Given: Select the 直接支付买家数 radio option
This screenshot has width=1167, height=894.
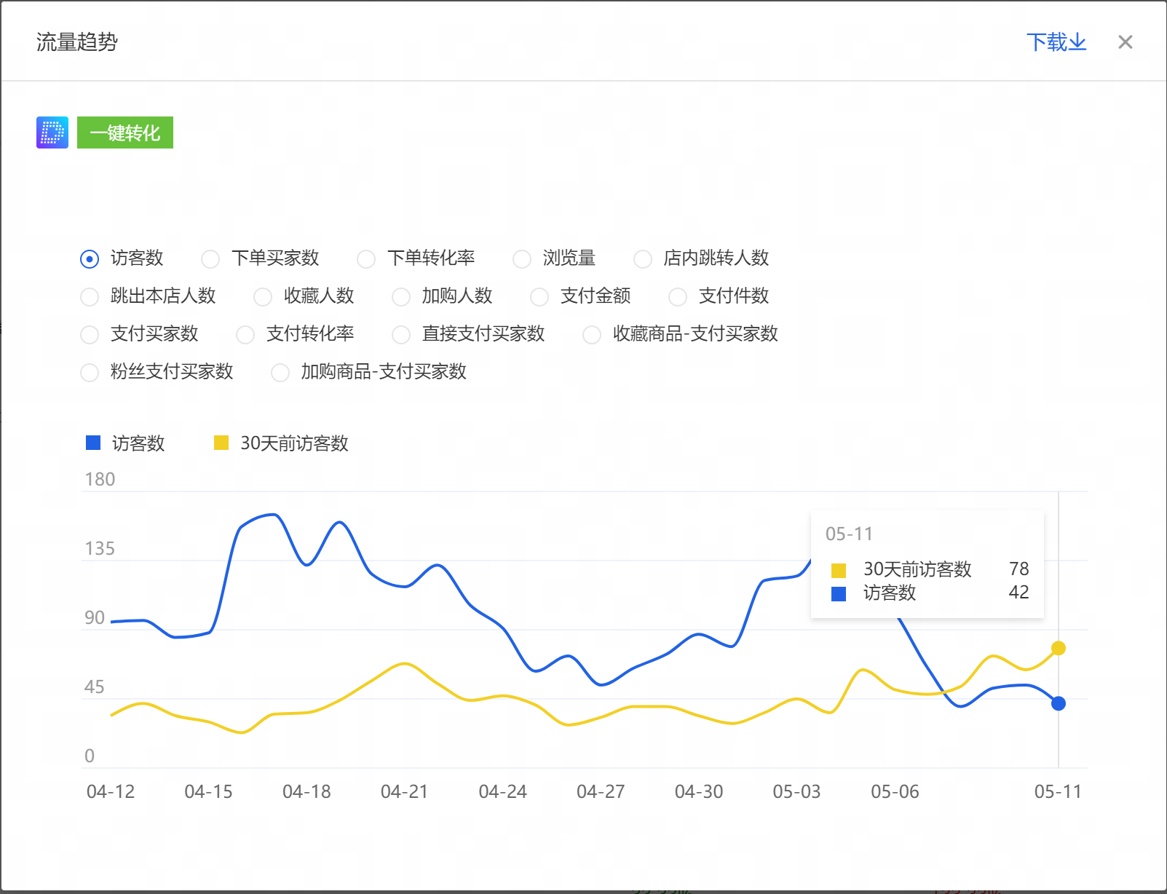Looking at the screenshot, I should (x=401, y=334).
